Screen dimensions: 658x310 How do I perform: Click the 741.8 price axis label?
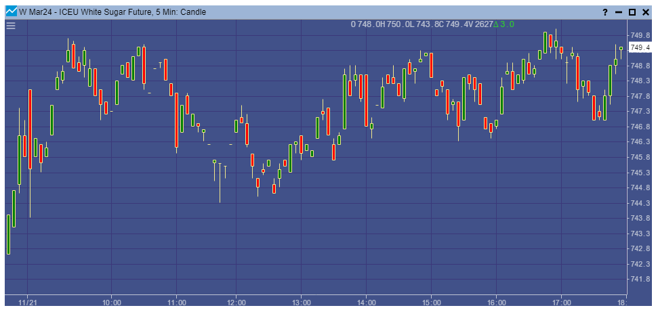(640, 280)
